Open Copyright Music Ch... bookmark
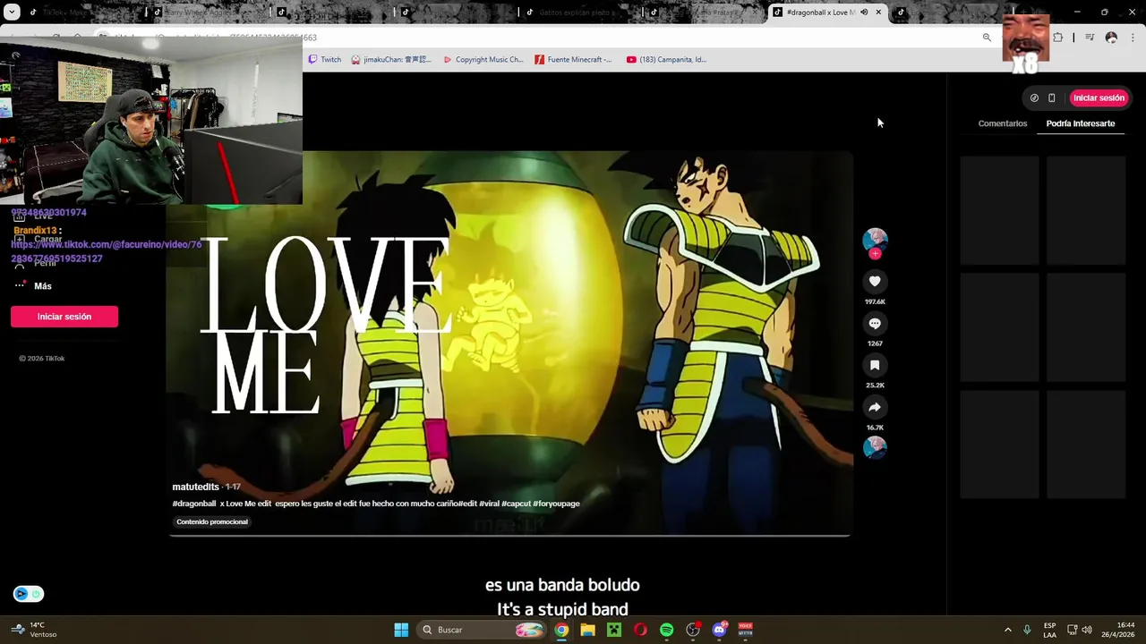The height and width of the screenshot is (644, 1146). click(x=483, y=60)
